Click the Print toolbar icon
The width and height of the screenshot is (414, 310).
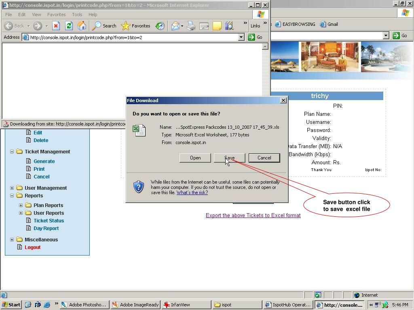click(191, 26)
